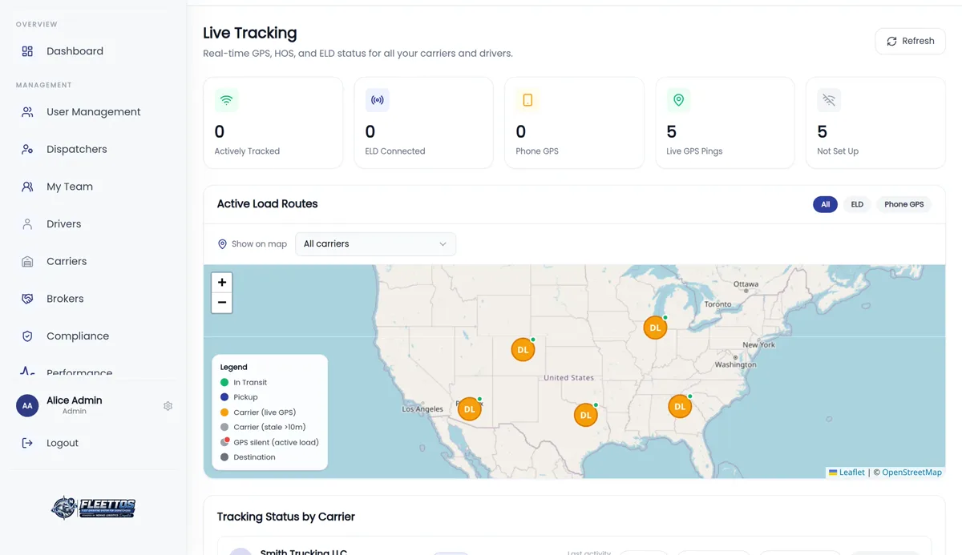Click DL marker near Colorado

tap(523, 350)
